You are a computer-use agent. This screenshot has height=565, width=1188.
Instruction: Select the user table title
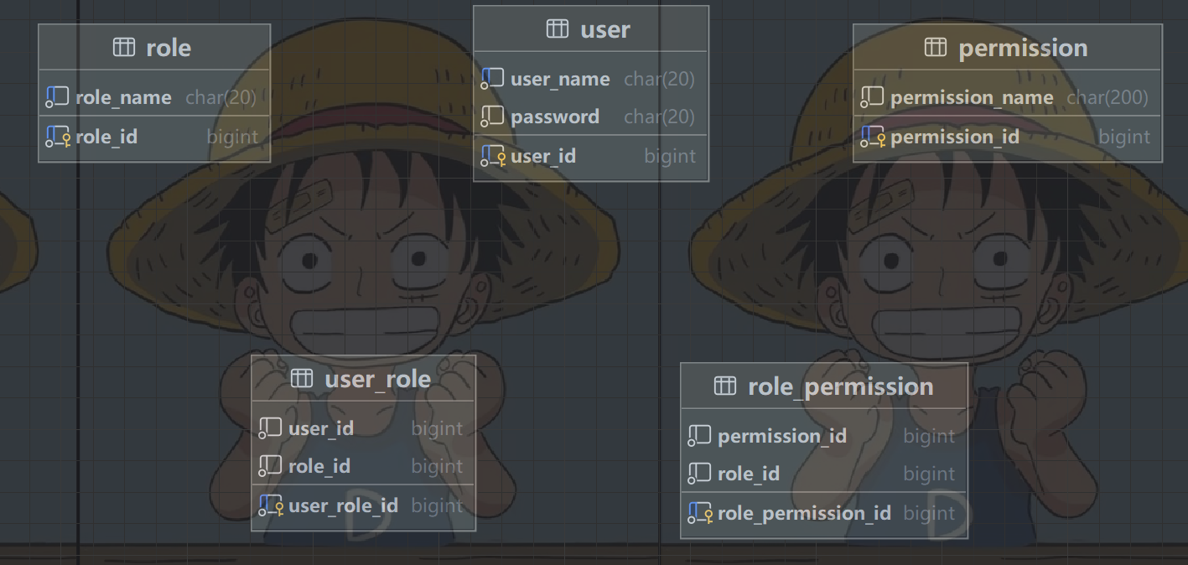[605, 29]
